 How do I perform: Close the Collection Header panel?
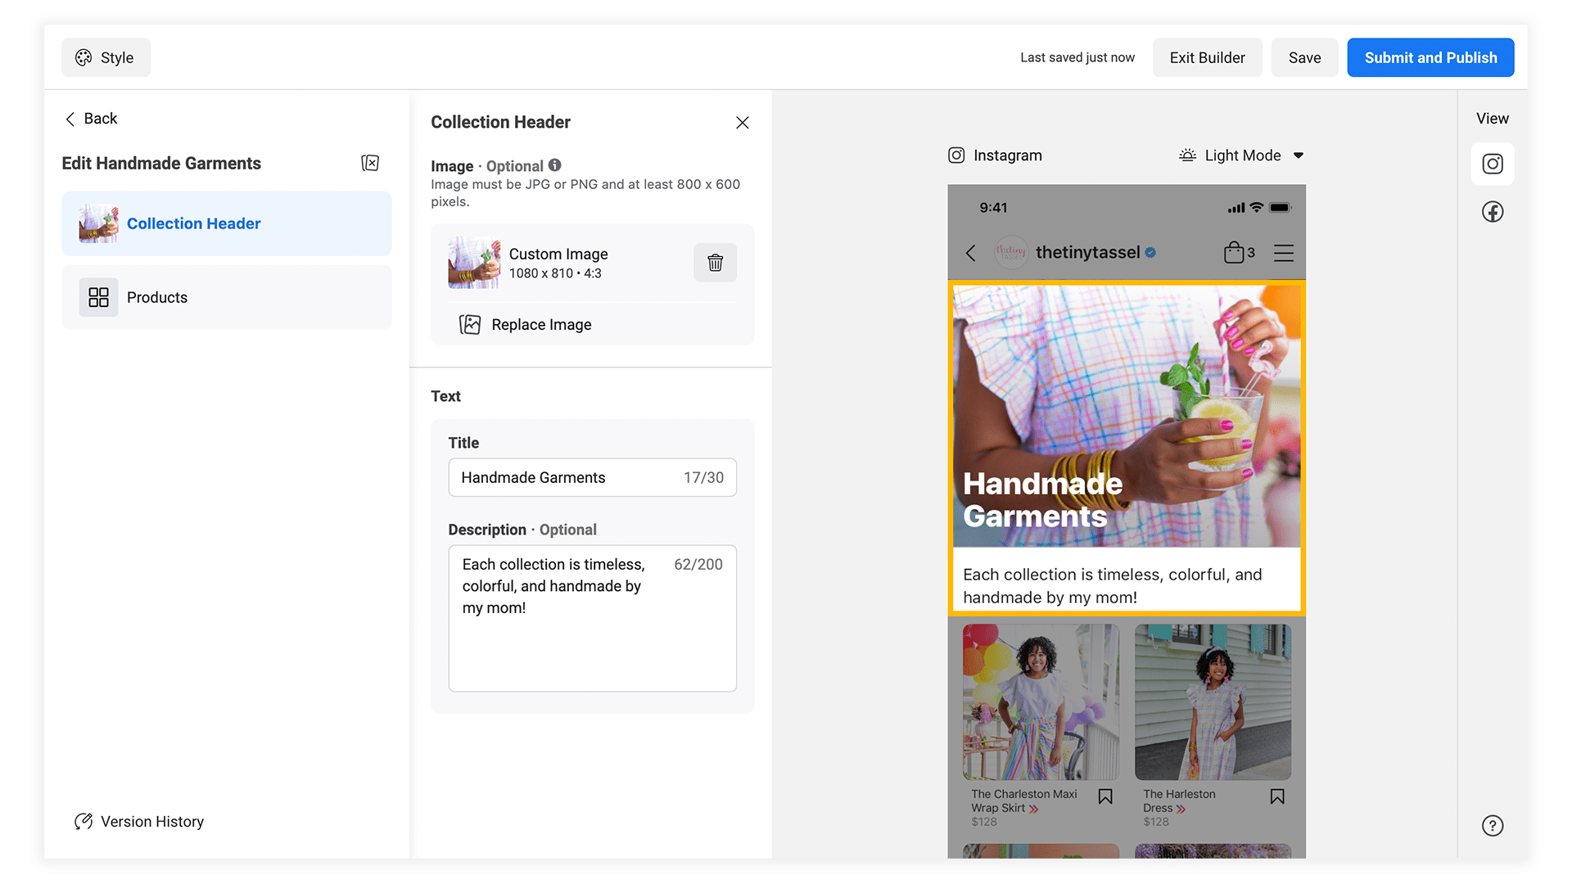click(742, 122)
